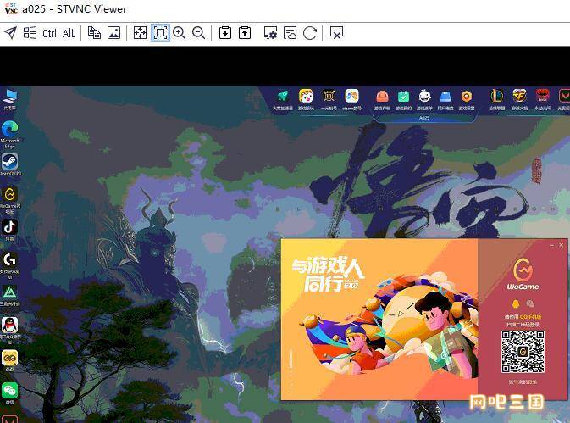Click the zoom in magnifier icon
This screenshot has height=423, width=570.
coord(180,33)
